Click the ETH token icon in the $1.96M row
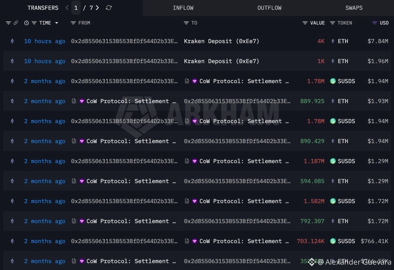Image resolution: width=394 pixels, height=270 pixels. point(333,61)
